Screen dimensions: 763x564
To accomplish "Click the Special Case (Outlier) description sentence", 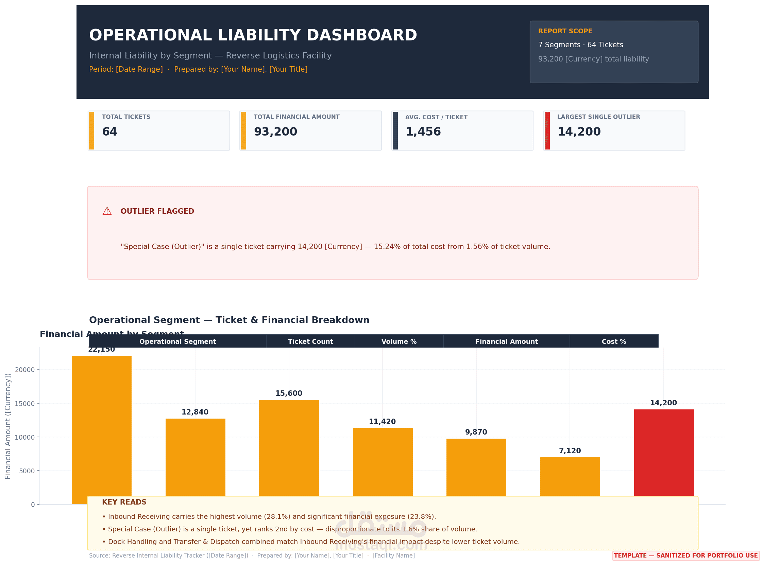I will pos(335,246).
